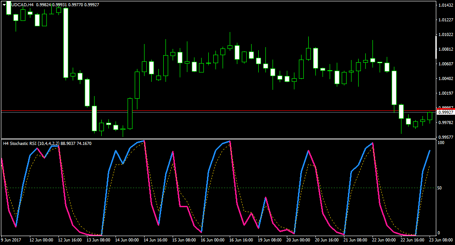The image size is (455, 245).
Task: Click the 22 Jun 00:00 time label
Action: pos(384,240)
